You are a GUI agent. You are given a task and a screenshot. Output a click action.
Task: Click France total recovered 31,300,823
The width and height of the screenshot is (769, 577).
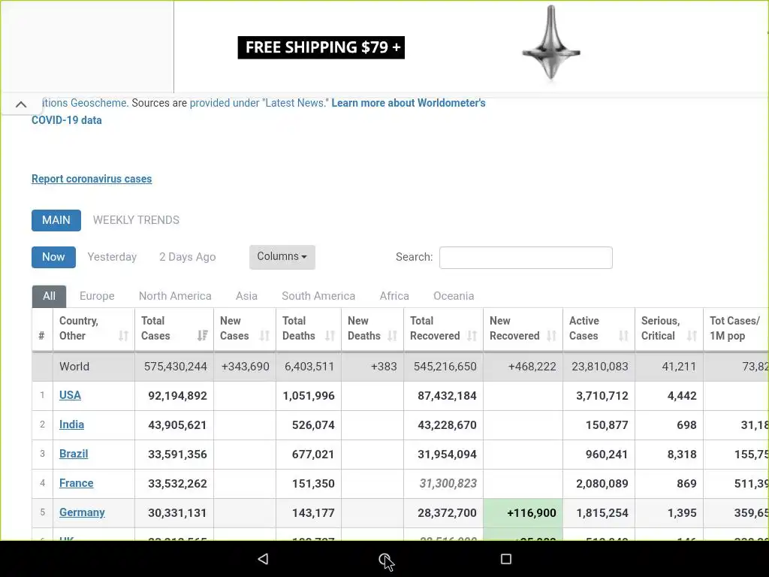(448, 483)
